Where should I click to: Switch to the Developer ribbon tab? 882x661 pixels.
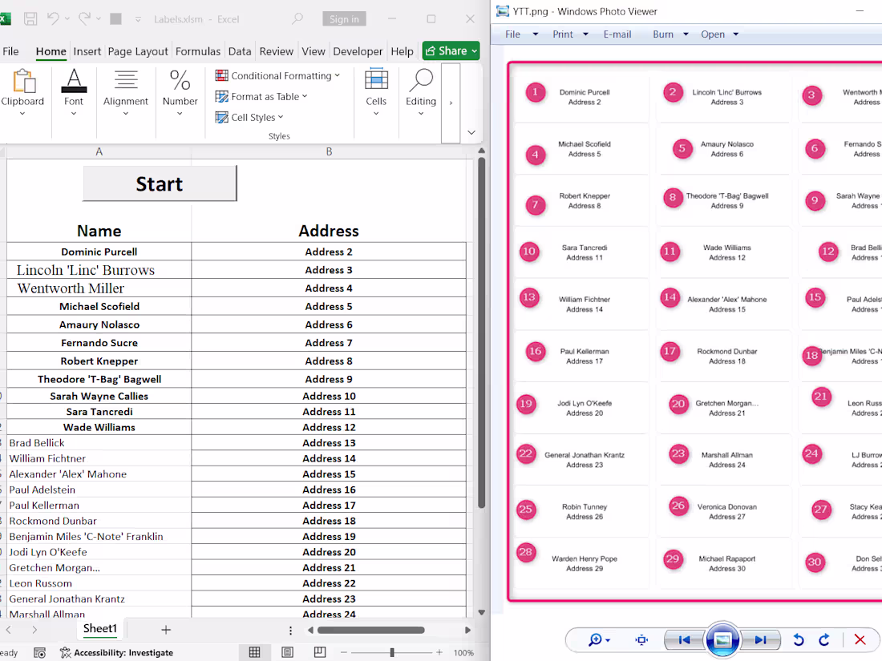[358, 51]
